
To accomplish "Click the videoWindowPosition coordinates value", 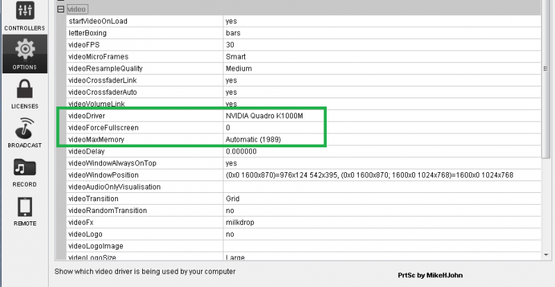I will point(370,175).
